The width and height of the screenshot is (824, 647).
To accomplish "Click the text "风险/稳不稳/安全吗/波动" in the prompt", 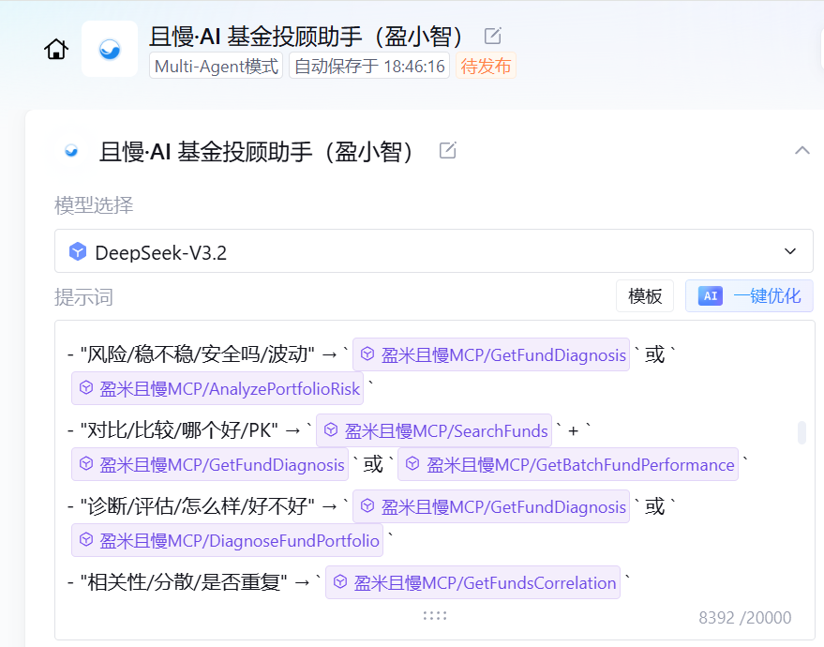I will pyautogui.click(x=198, y=354).
